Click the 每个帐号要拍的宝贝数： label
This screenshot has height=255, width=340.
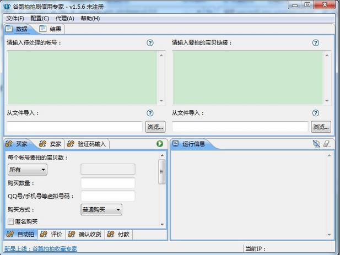(37, 158)
